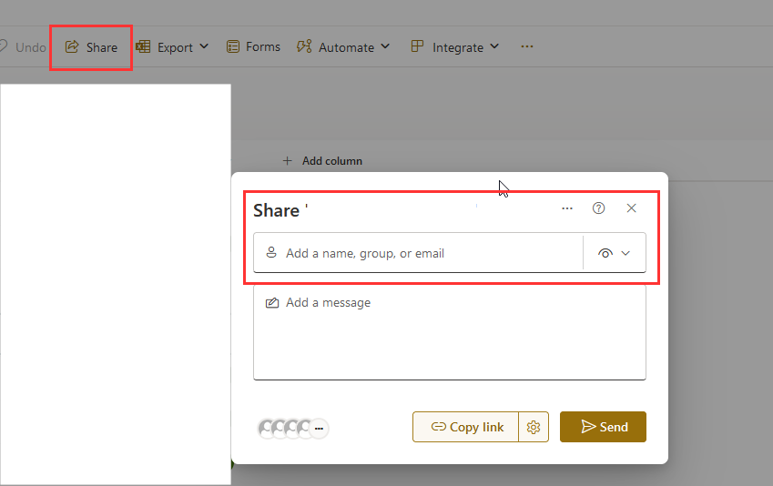
Task: Click the Send button
Action: [603, 427]
